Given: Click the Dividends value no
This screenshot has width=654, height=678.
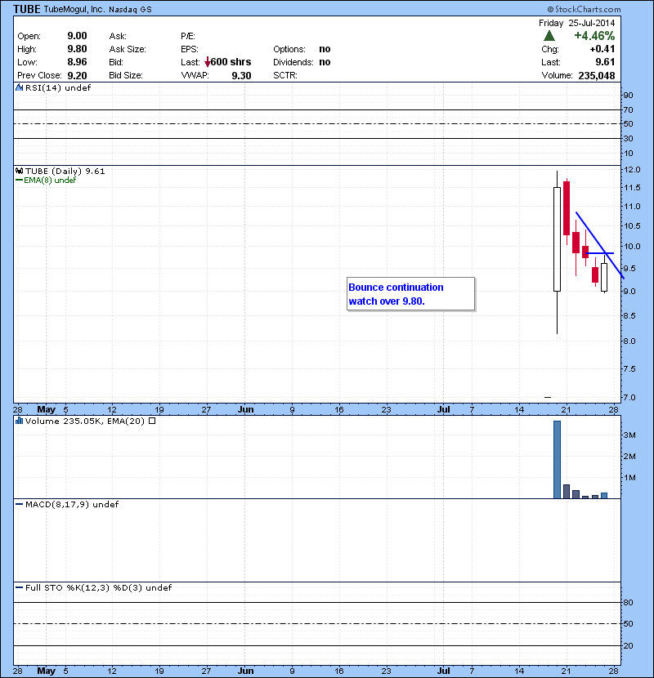Looking at the screenshot, I should pyautogui.click(x=325, y=62).
